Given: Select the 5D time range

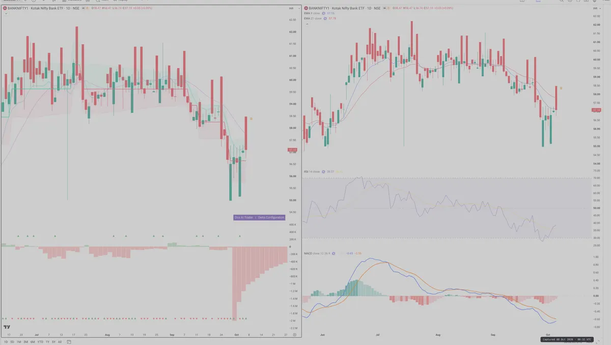Looking at the screenshot, I should coord(12,342).
